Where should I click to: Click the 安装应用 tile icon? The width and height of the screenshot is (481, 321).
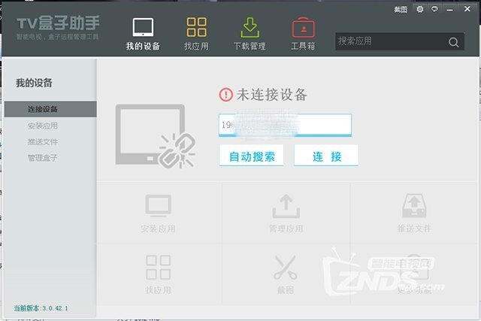(x=159, y=205)
